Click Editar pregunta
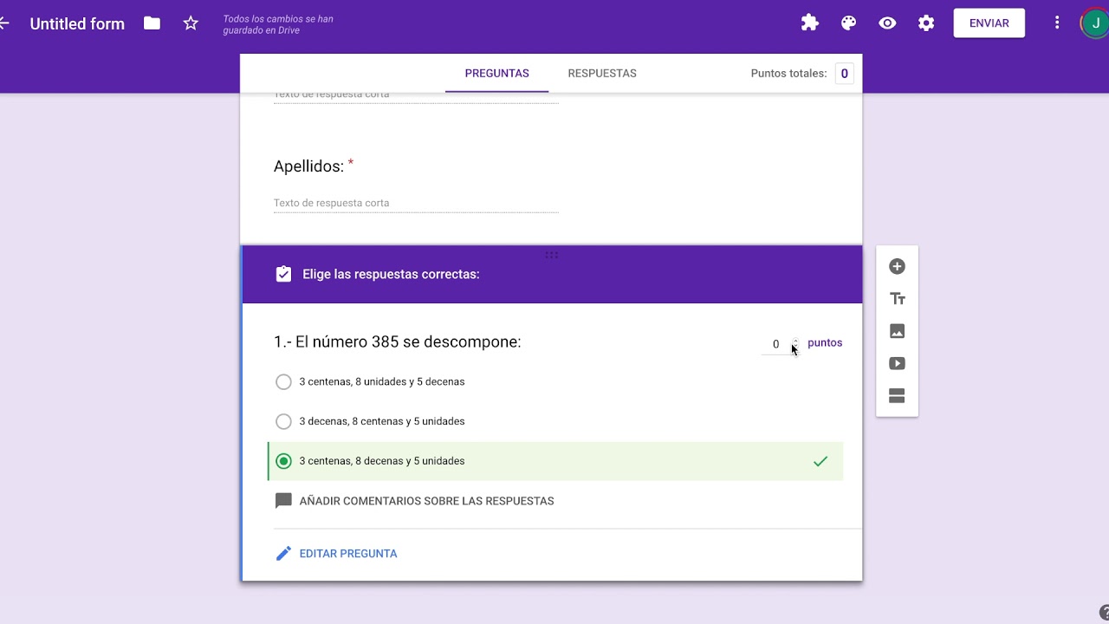1109x624 pixels. (x=348, y=554)
